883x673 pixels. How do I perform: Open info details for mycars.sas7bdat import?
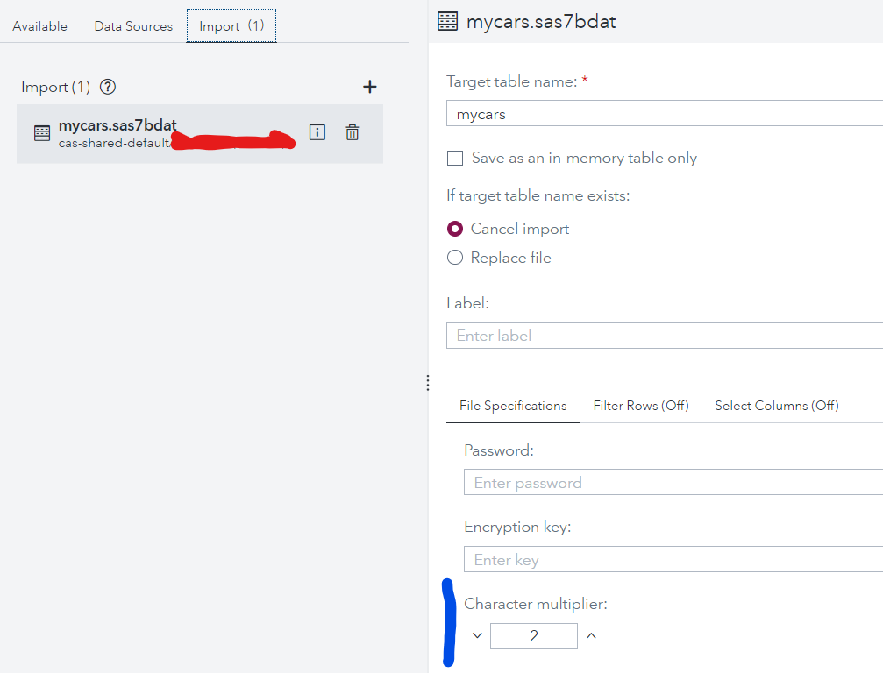click(317, 131)
